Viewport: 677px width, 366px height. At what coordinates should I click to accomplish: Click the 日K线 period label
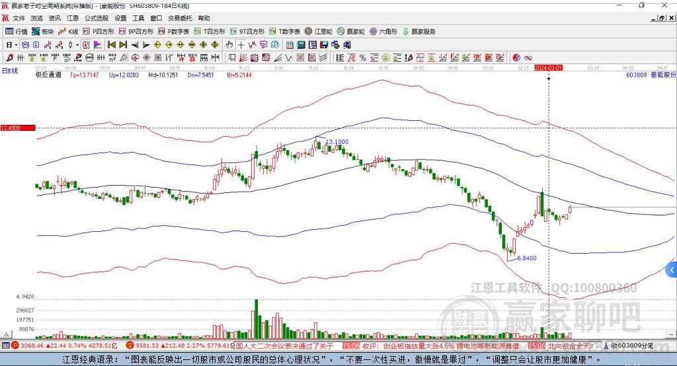[x=10, y=71]
